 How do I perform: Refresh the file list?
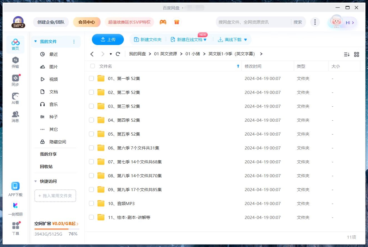(118, 54)
